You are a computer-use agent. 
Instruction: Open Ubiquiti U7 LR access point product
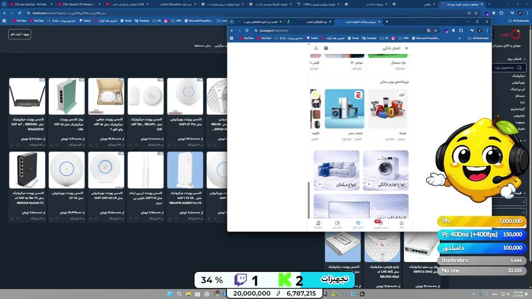tap(66, 186)
